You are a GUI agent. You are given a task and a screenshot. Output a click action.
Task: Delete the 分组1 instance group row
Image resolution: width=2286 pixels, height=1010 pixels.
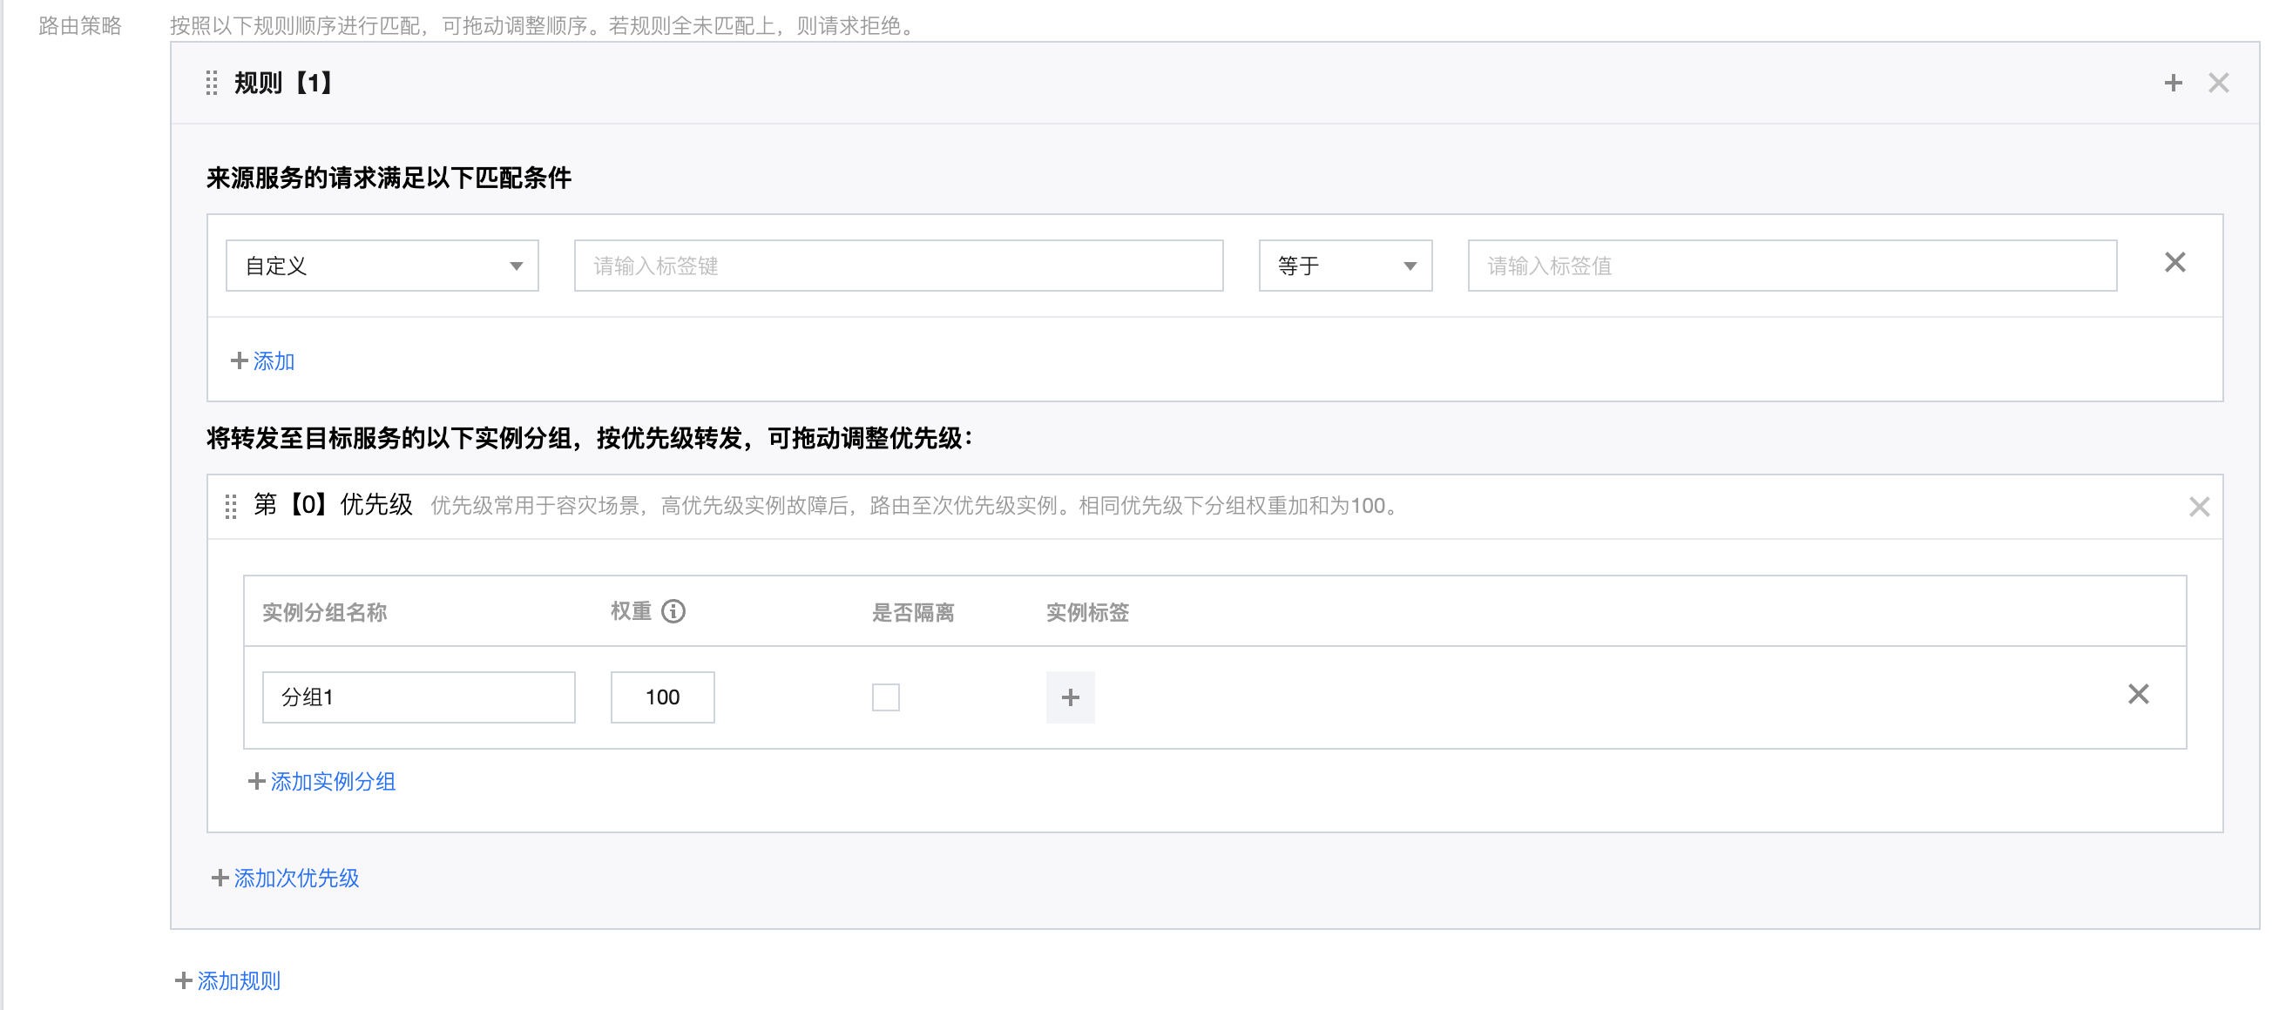pos(2138,694)
